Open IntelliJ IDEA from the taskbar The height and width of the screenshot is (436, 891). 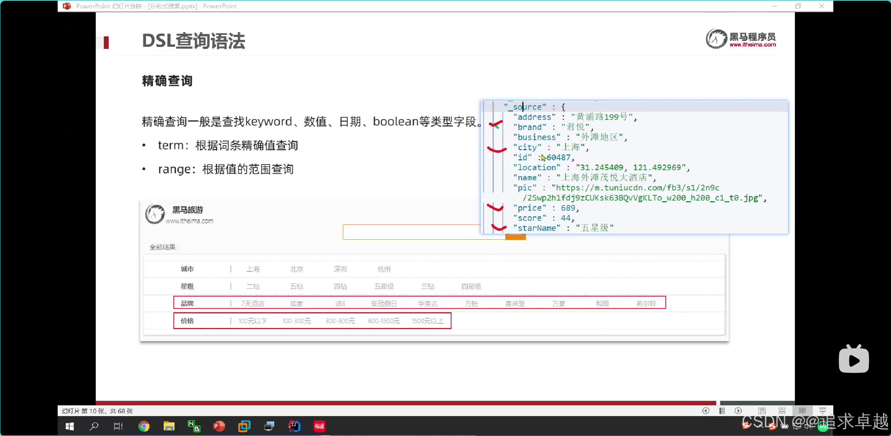click(x=294, y=426)
